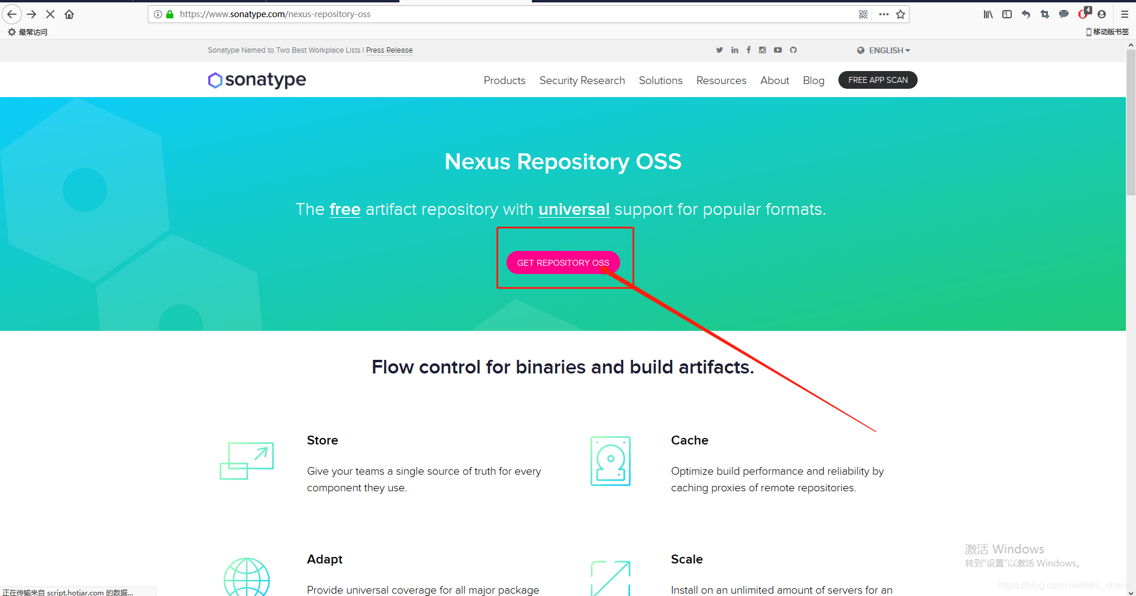Open the browser home page
Screen dimensions: 1136x596
(69, 14)
